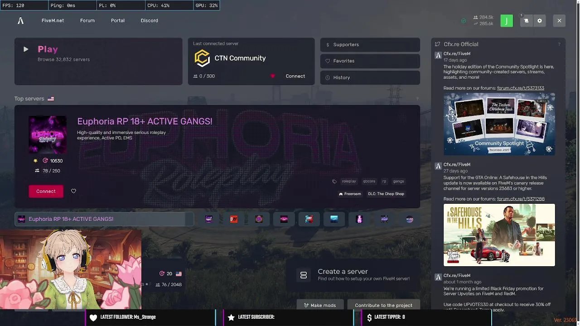Click the Freeroam game type label
Viewport: 580px width, 326px height.
(350, 194)
